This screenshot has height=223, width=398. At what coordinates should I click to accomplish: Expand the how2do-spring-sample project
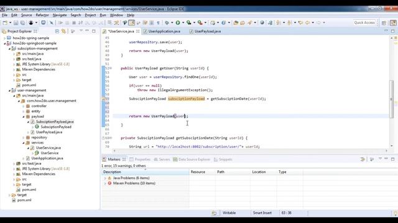pyautogui.click(x=4, y=38)
